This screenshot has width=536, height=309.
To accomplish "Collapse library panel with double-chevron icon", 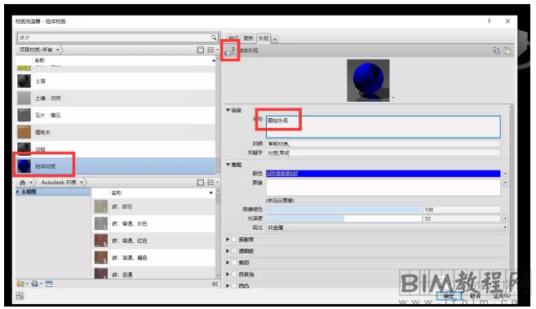I will (x=215, y=284).
